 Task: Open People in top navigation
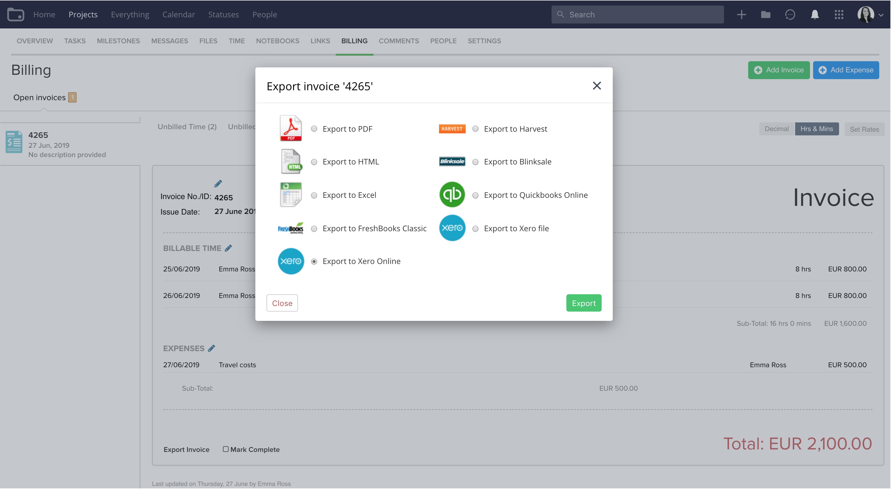[264, 14]
